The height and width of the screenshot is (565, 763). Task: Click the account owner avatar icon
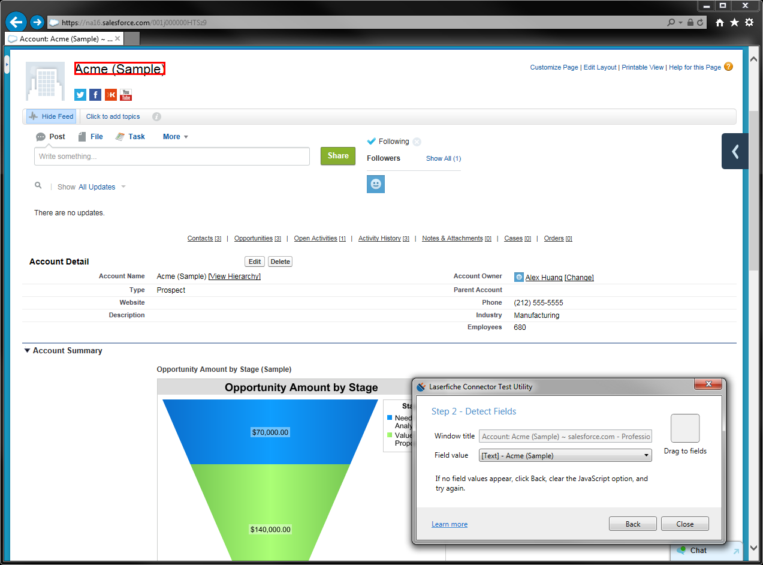[519, 277]
